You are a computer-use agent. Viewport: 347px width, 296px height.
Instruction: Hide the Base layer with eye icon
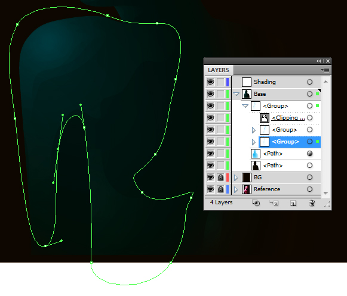(x=210, y=94)
